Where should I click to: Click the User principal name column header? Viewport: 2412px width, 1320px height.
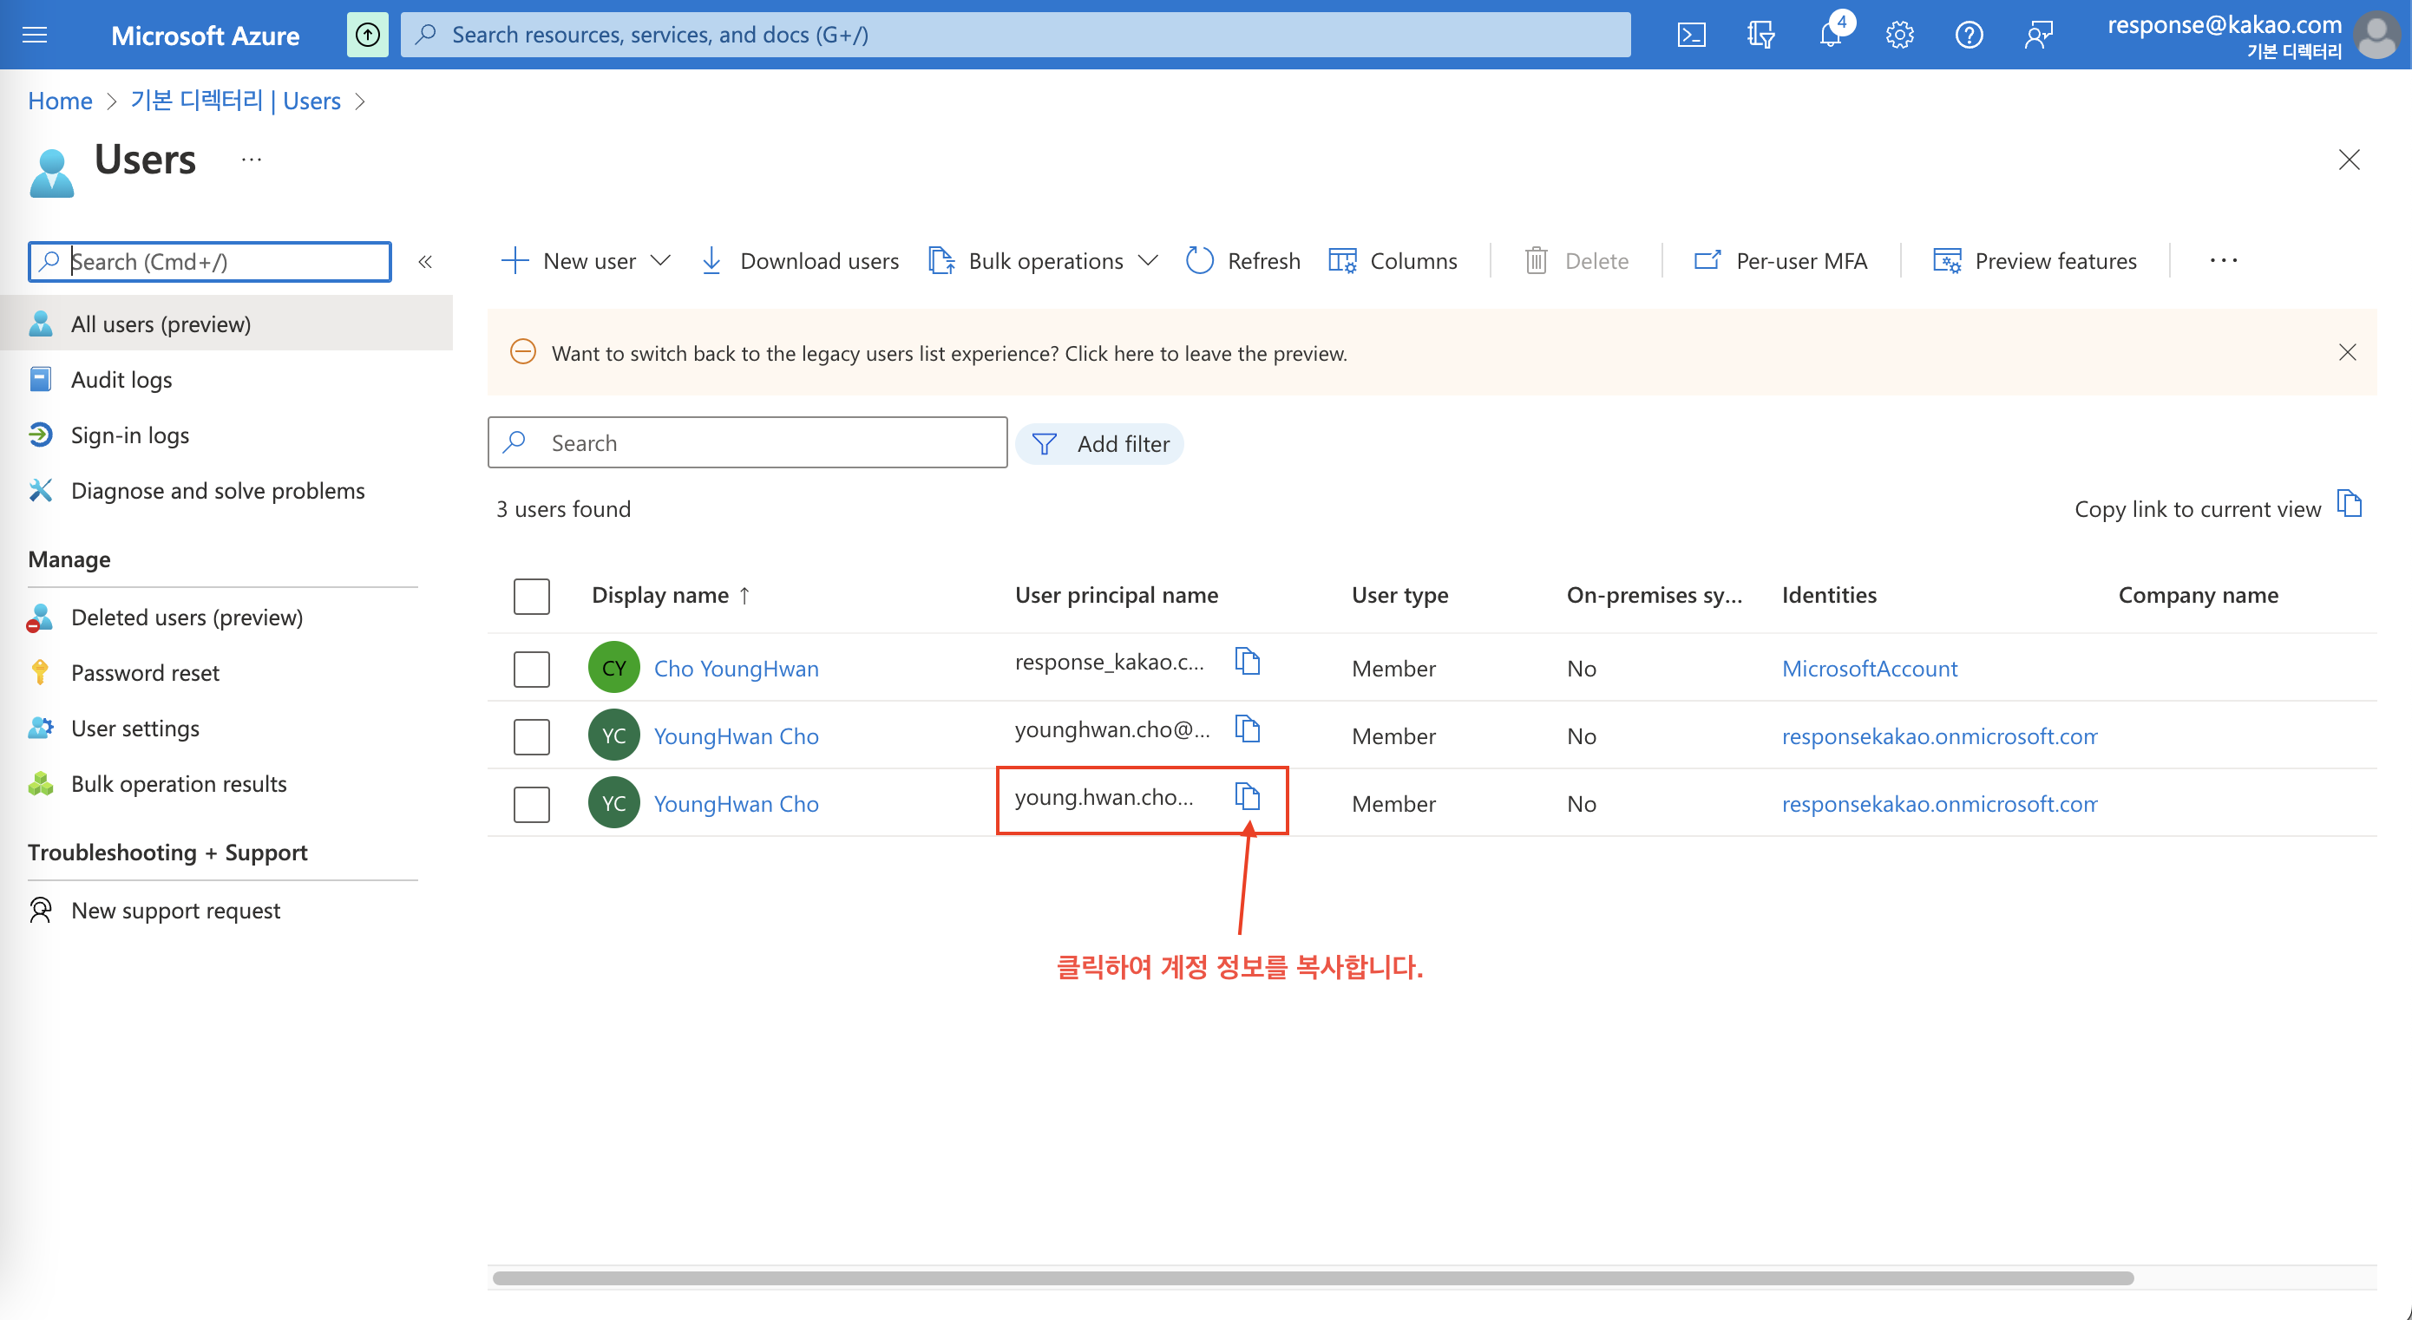coord(1116,596)
